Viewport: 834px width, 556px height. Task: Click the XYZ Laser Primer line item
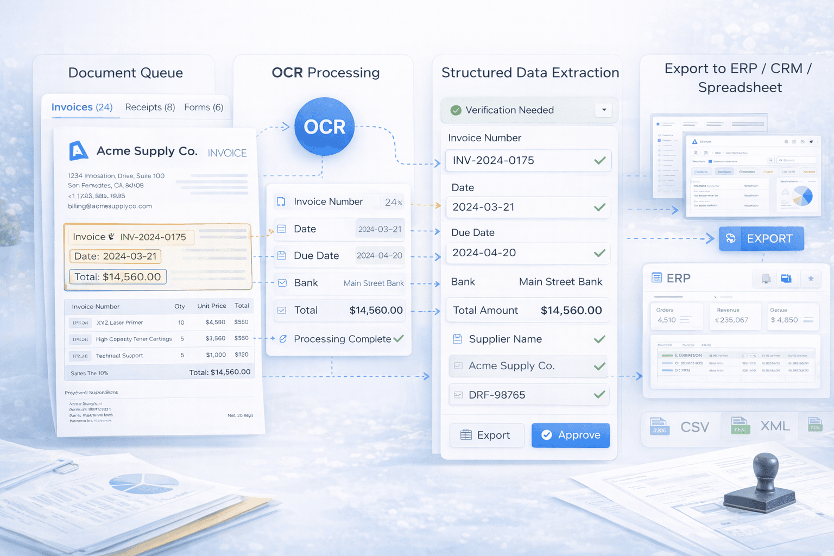pos(159,323)
